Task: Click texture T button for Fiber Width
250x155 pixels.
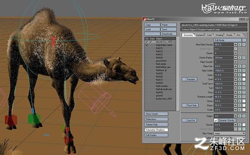Action: (244, 70)
